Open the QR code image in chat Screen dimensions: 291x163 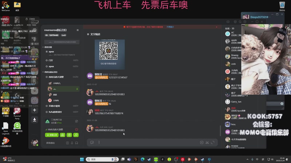[x=109, y=54]
